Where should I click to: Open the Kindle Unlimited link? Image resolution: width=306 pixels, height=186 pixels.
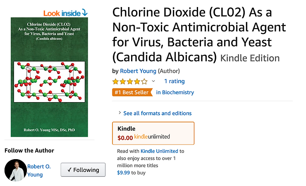pyautogui.click(x=159, y=151)
